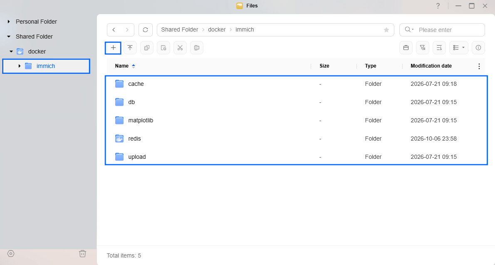Sort by the Type column header
Image resolution: width=495 pixels, height=265 pixels.
tap(371, 66)
